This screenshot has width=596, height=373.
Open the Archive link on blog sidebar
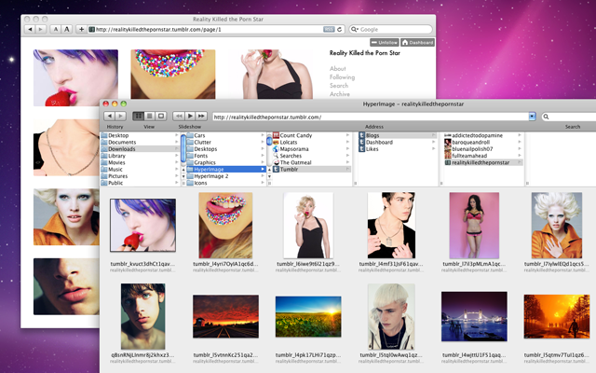pyautogui.click(x=339, y=94)
